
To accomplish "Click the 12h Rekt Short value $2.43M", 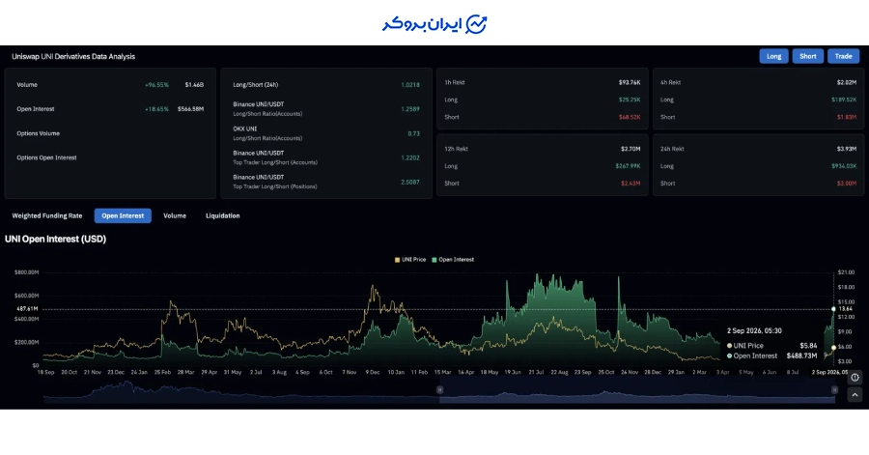I will click(631, 184).
